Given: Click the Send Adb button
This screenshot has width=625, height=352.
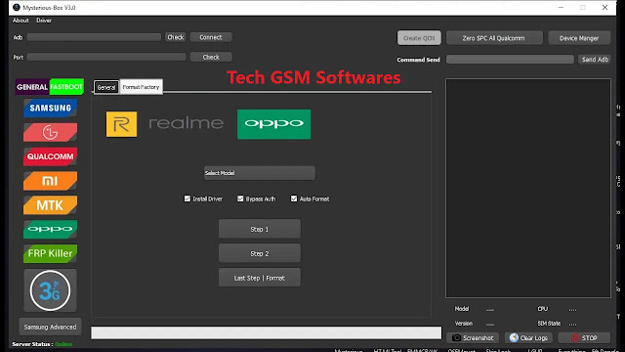Looking at the screenshot, I should tap(595, 60).
